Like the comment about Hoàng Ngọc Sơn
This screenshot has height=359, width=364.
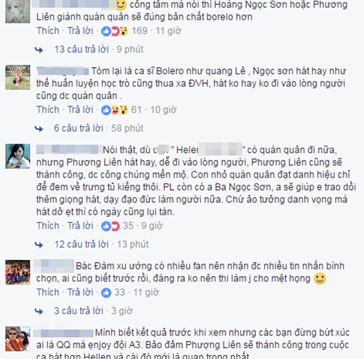48,31
